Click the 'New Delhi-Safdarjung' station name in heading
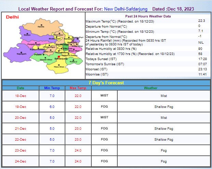 click(126, 9)
